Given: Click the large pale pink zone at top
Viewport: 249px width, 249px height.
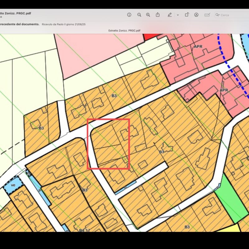Looking at the screenshot, I should 90,53.
